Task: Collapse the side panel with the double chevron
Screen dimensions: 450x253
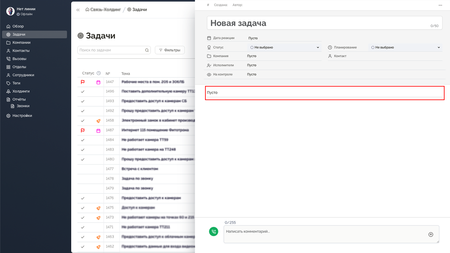Action: (78, 9)
